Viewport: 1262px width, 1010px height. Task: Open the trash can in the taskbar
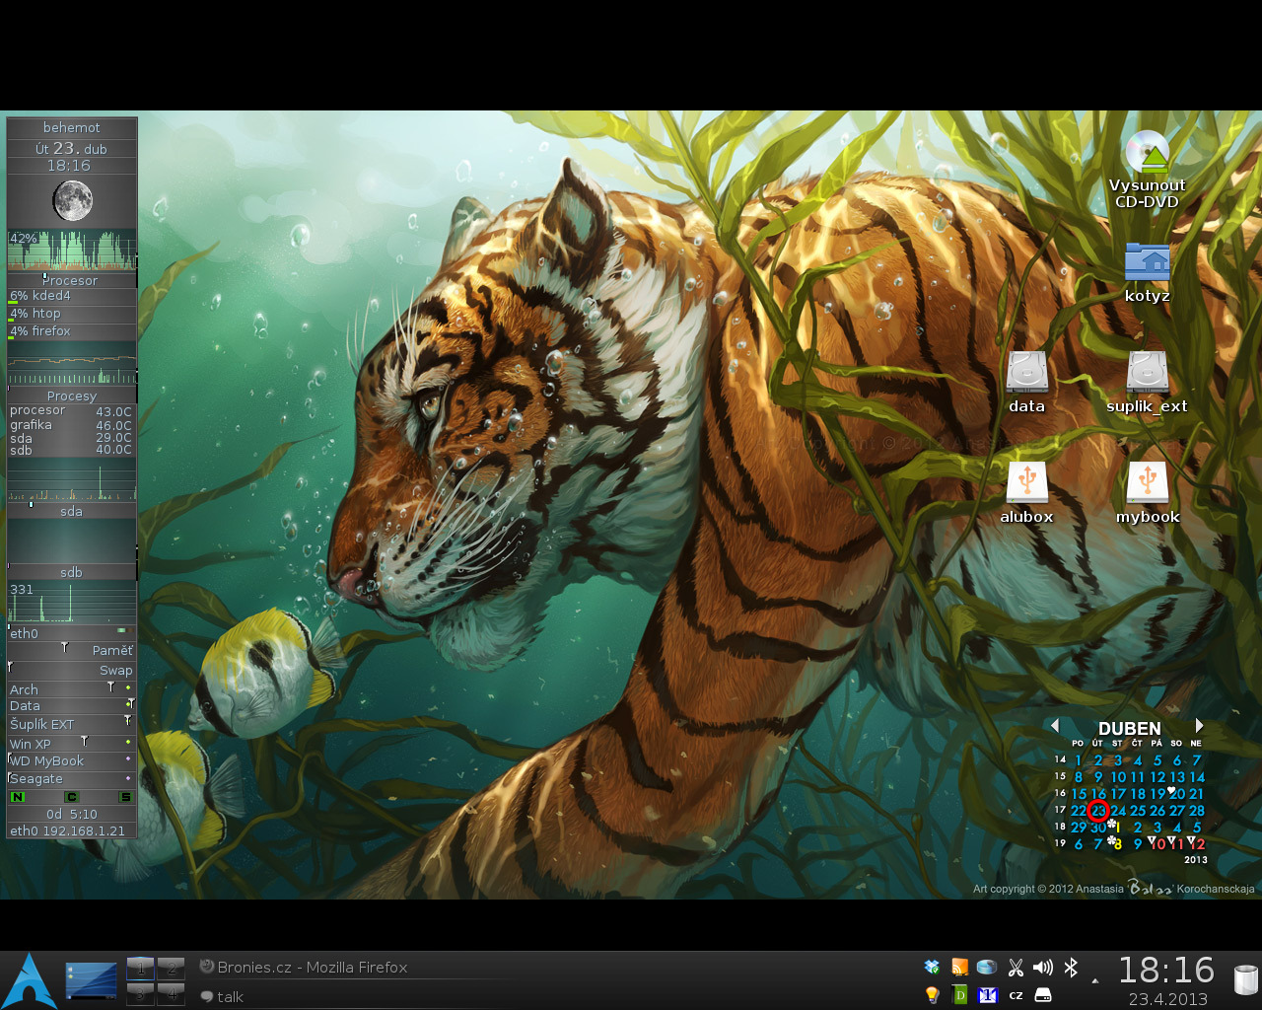(x=1246, y=979)
